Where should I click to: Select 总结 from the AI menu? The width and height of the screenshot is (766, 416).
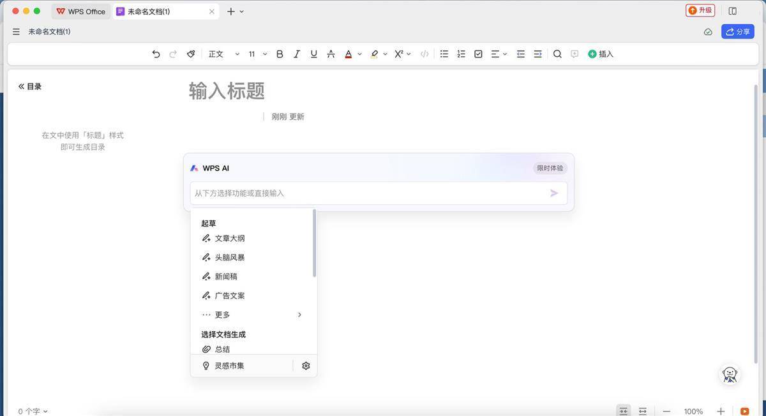tap(253, 348)
